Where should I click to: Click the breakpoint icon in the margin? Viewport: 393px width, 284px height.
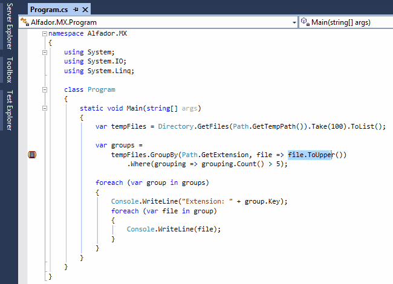[32, 155]
